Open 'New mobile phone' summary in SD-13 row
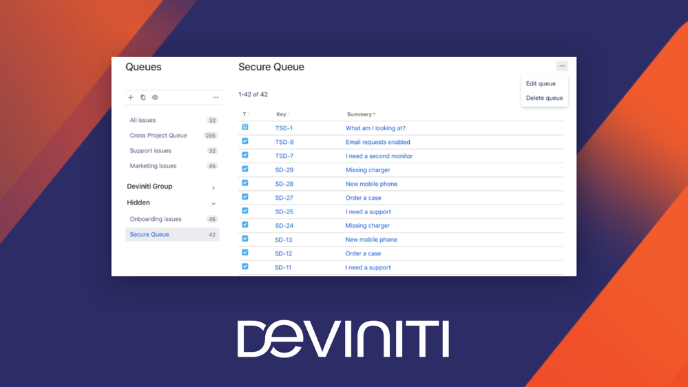Viewport: 688px width, 387px height. point(371,240)
